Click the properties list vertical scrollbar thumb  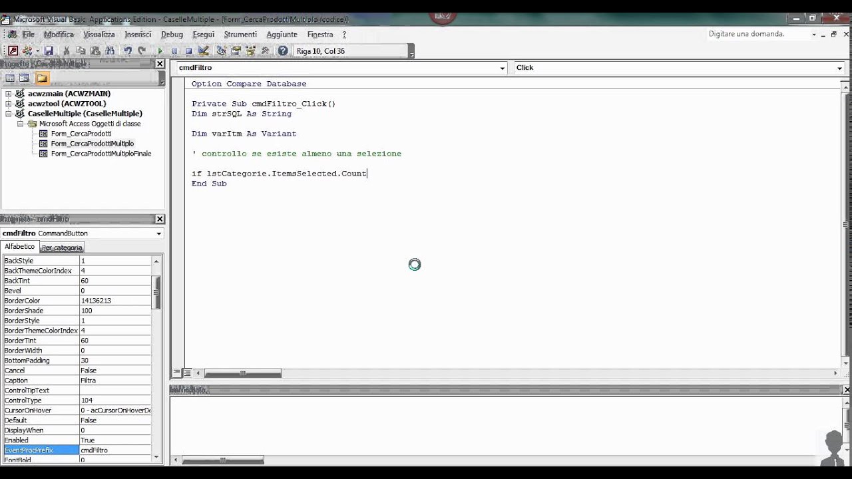pos(157,293)
